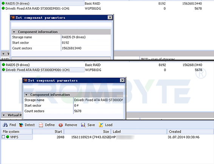
Task: Click the Detect toolbar icon
Action: click(21, 125)
